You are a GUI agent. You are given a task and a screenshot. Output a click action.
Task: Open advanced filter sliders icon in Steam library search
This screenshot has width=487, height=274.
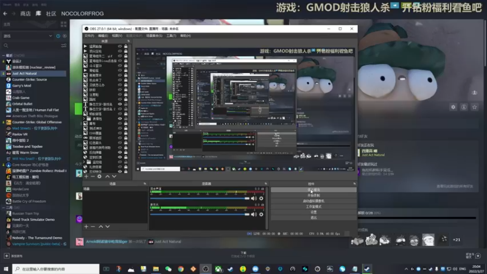(x=64, y=46)
